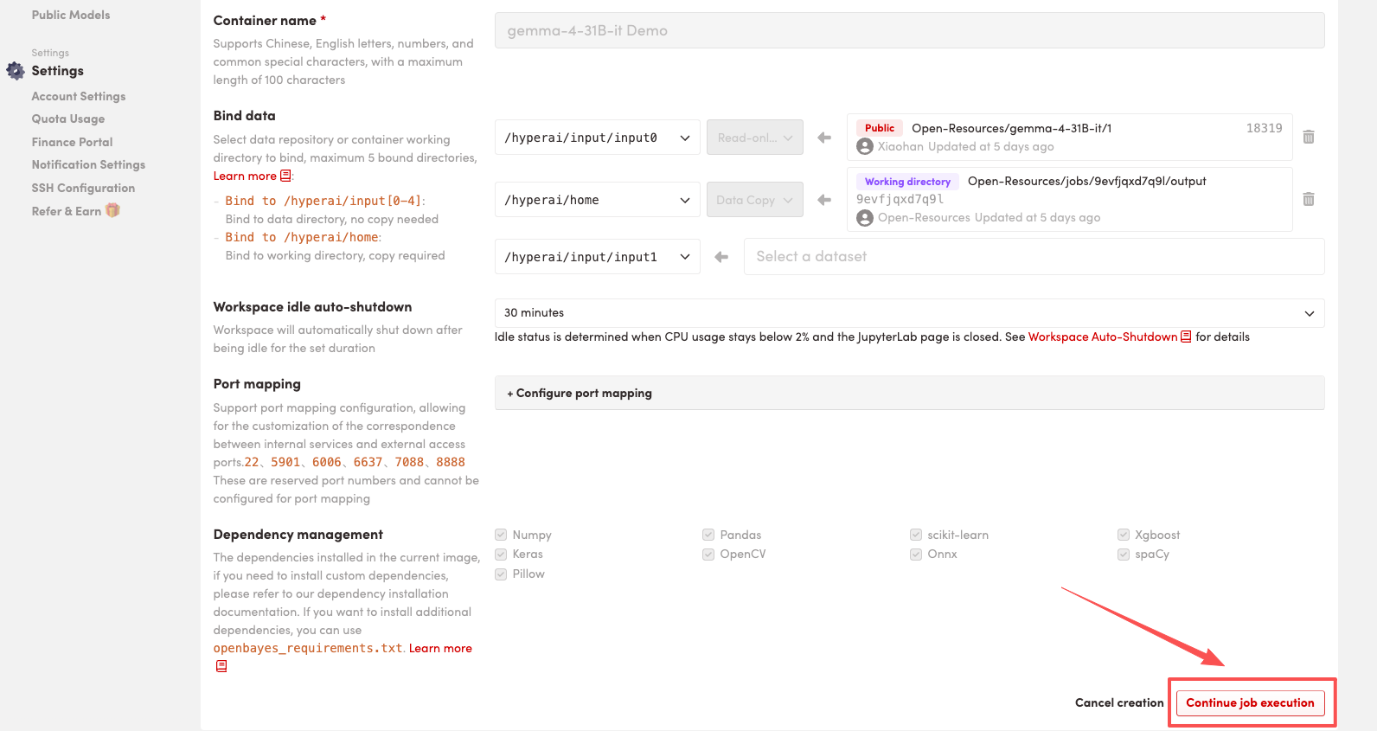
Task: Click the Settings gear icon in sidebar
Action: 16,71
